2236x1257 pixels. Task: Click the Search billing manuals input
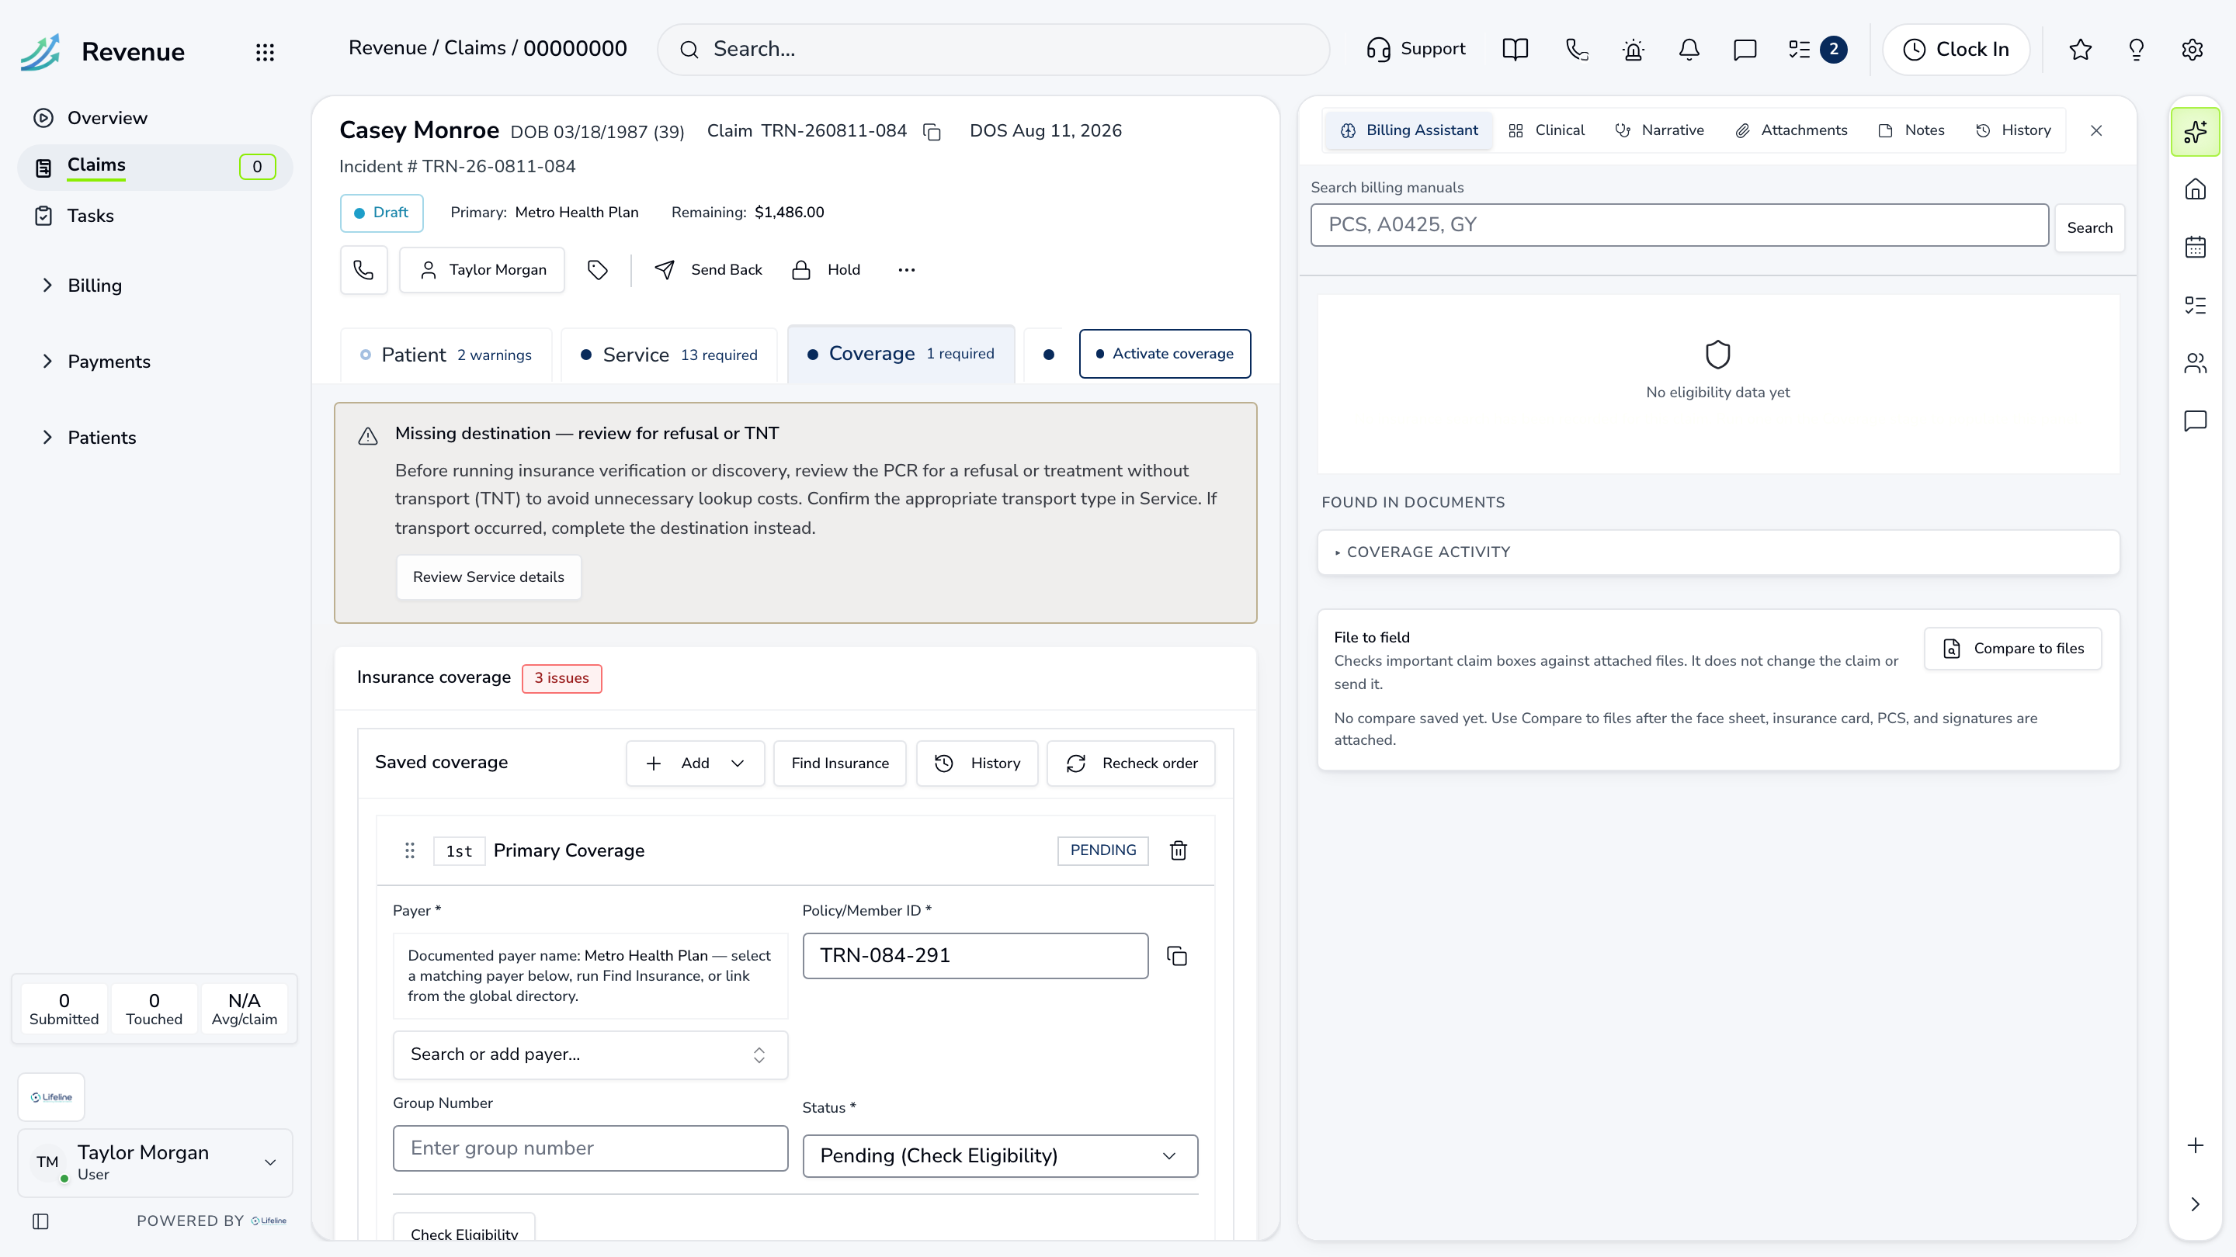(x=1679, y=226)
